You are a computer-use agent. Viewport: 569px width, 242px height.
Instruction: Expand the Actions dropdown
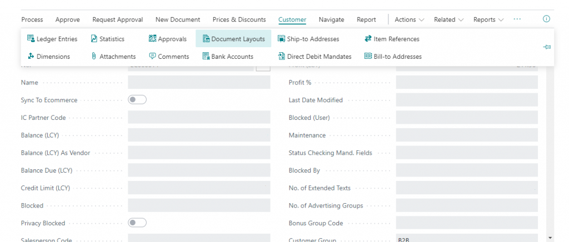pos(410,19)
